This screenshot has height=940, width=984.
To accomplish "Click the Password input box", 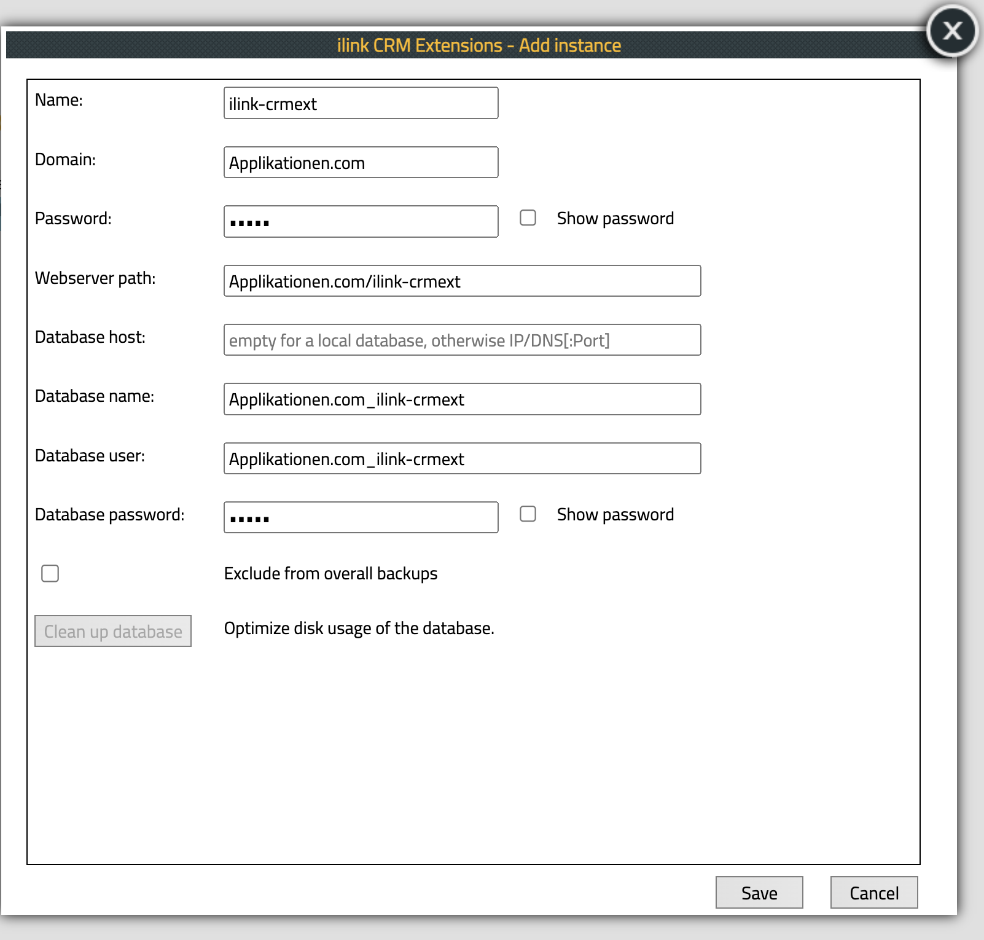I will click(x=361, y=221).
